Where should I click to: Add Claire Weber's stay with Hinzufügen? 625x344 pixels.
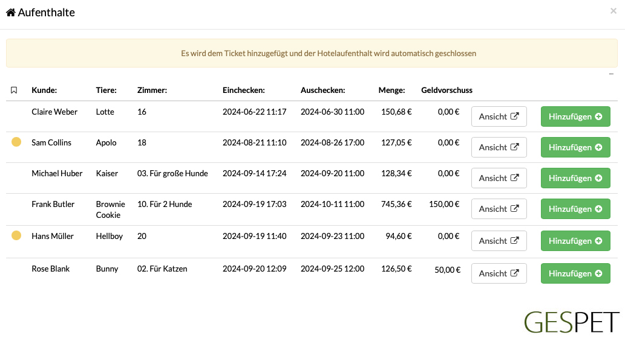click(x=575, y=116)
